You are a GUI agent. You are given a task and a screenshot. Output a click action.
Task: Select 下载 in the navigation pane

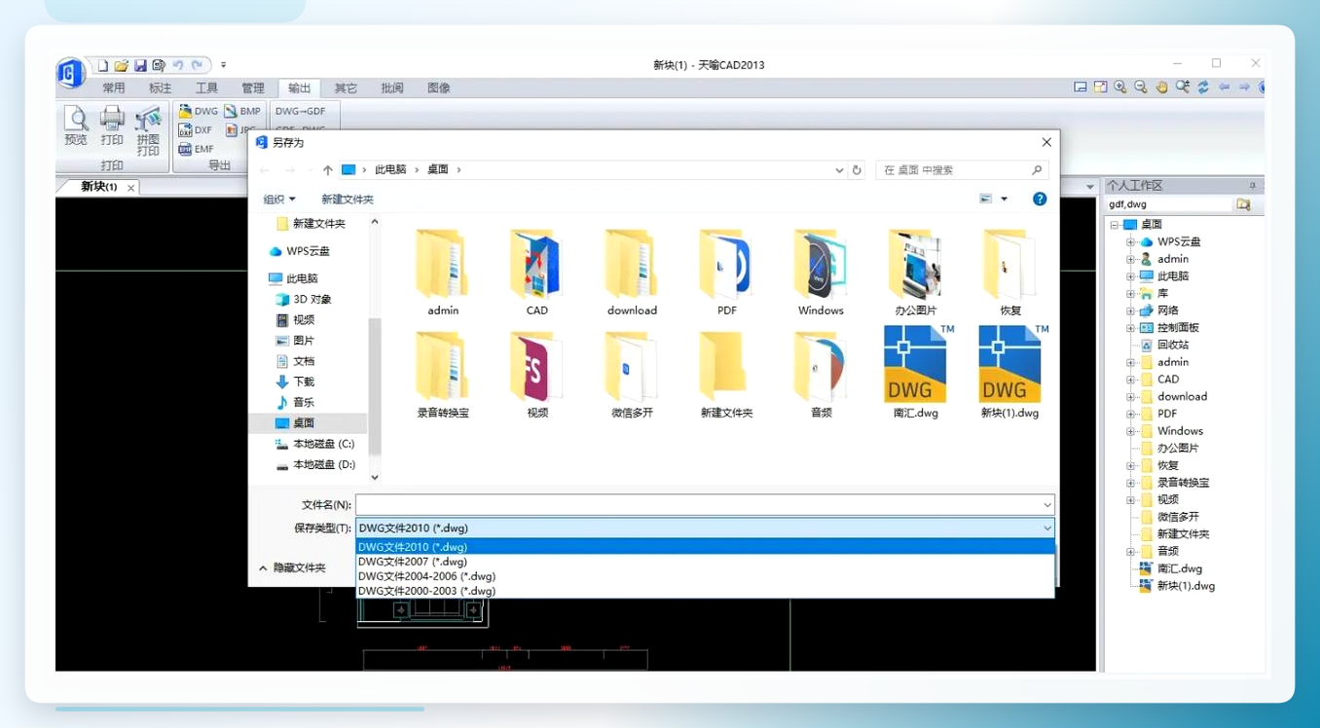pos(295,382)
